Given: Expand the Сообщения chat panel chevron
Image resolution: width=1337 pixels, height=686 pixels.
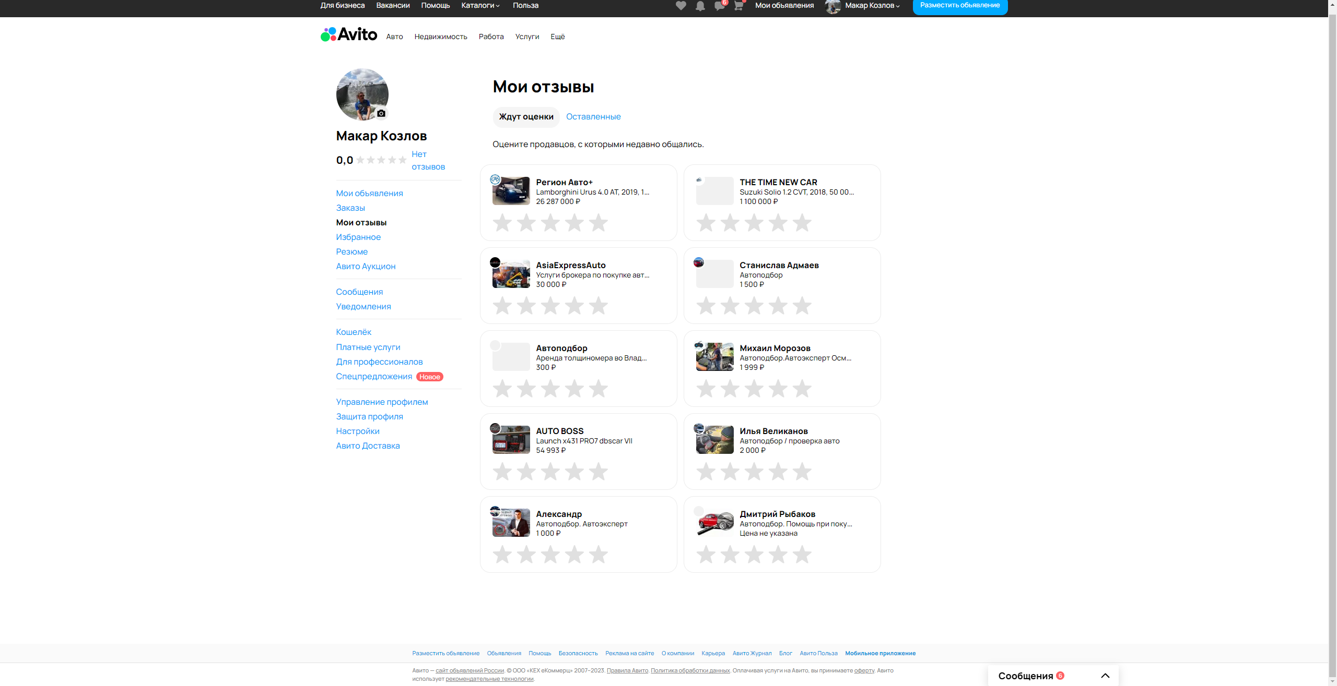Looking at the screenshot, I should point(1105,676).
